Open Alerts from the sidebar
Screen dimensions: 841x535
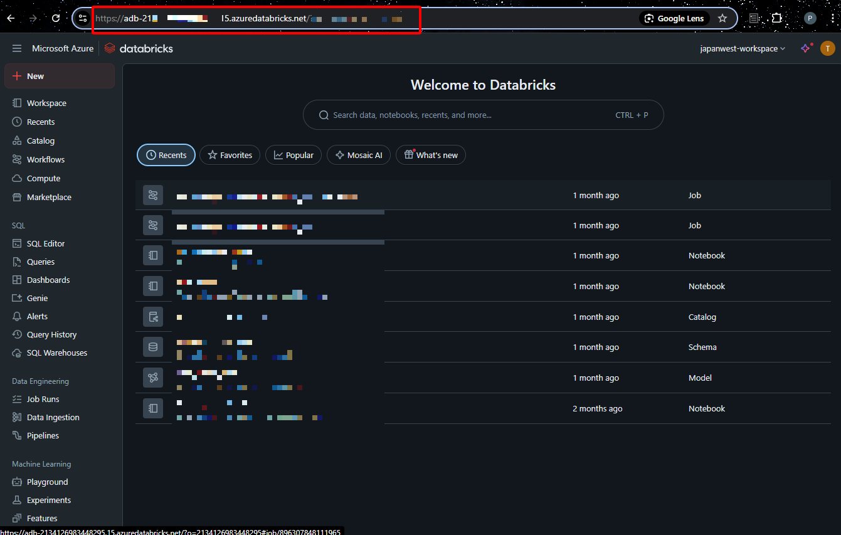(37, 316)
